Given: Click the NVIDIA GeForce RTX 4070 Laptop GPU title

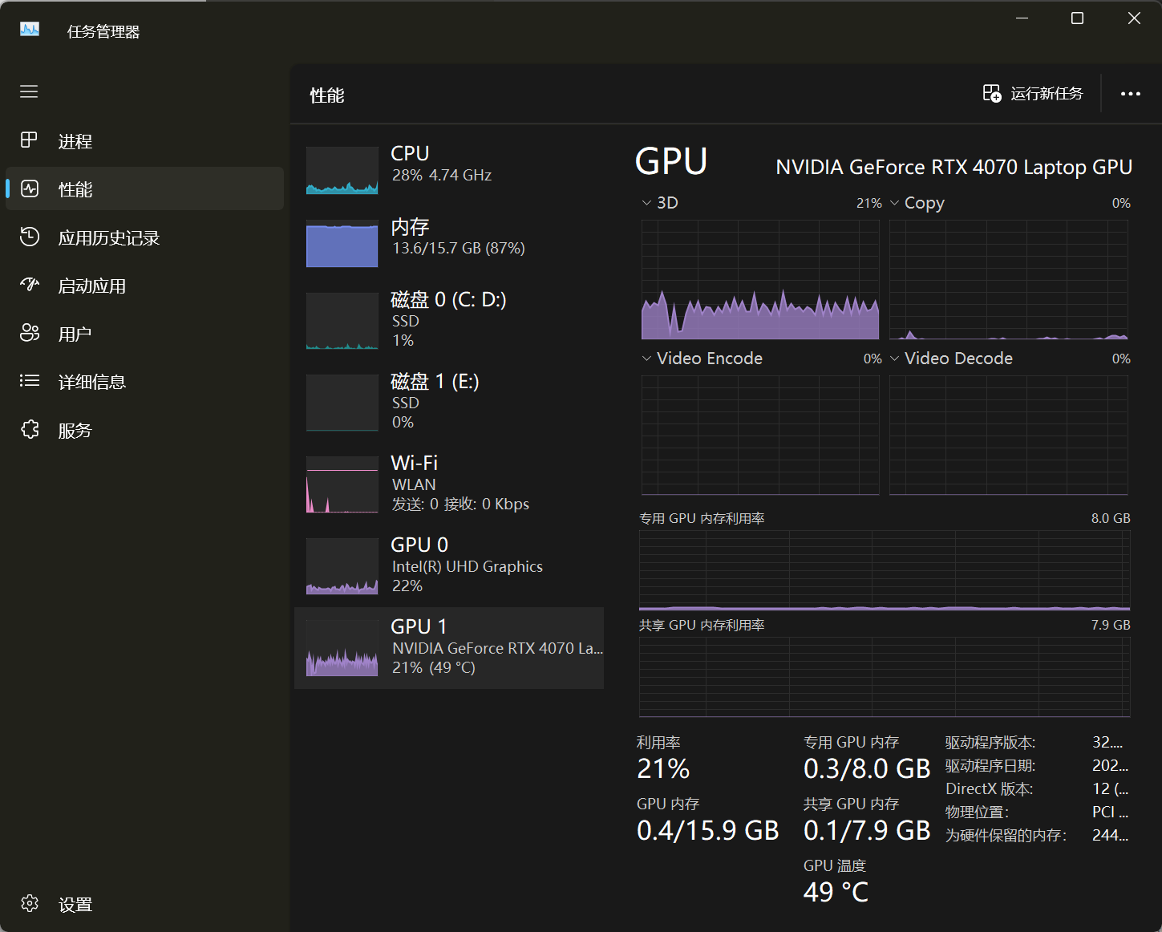Looking at the screenshot, I should click(x=954, y=167).
